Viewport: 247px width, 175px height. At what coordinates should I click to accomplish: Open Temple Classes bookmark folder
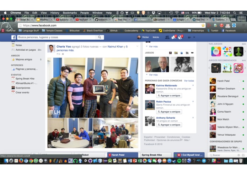coord(52,30)
